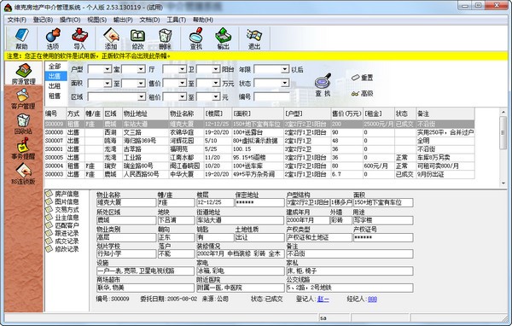Expand the 区域 district dropdown
This screenshot has width=512, height=326.
point(141,96)
